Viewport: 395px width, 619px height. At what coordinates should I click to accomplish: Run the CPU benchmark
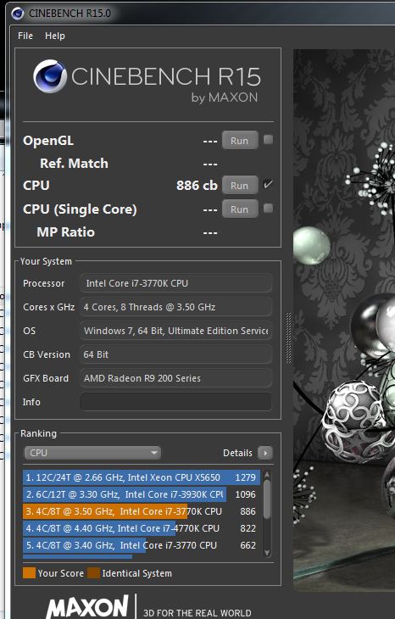click(240, 186)
